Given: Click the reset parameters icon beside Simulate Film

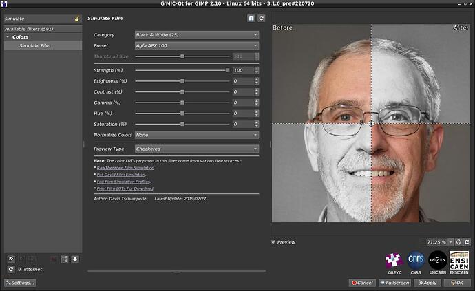Looking at the screenshot, I should coord(261,18).
